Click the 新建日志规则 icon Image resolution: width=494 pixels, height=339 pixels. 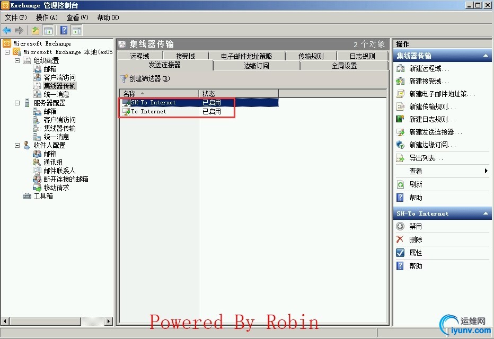[400, 119]
